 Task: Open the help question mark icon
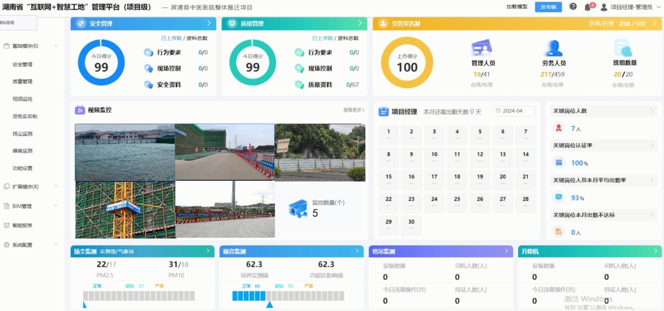(573, 7)
